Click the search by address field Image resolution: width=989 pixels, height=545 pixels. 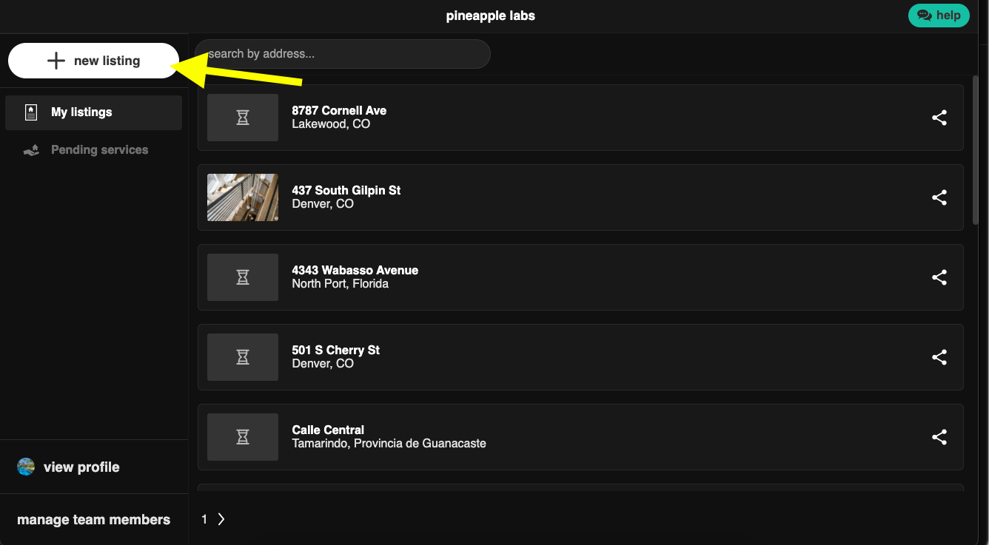pos(342,54)
